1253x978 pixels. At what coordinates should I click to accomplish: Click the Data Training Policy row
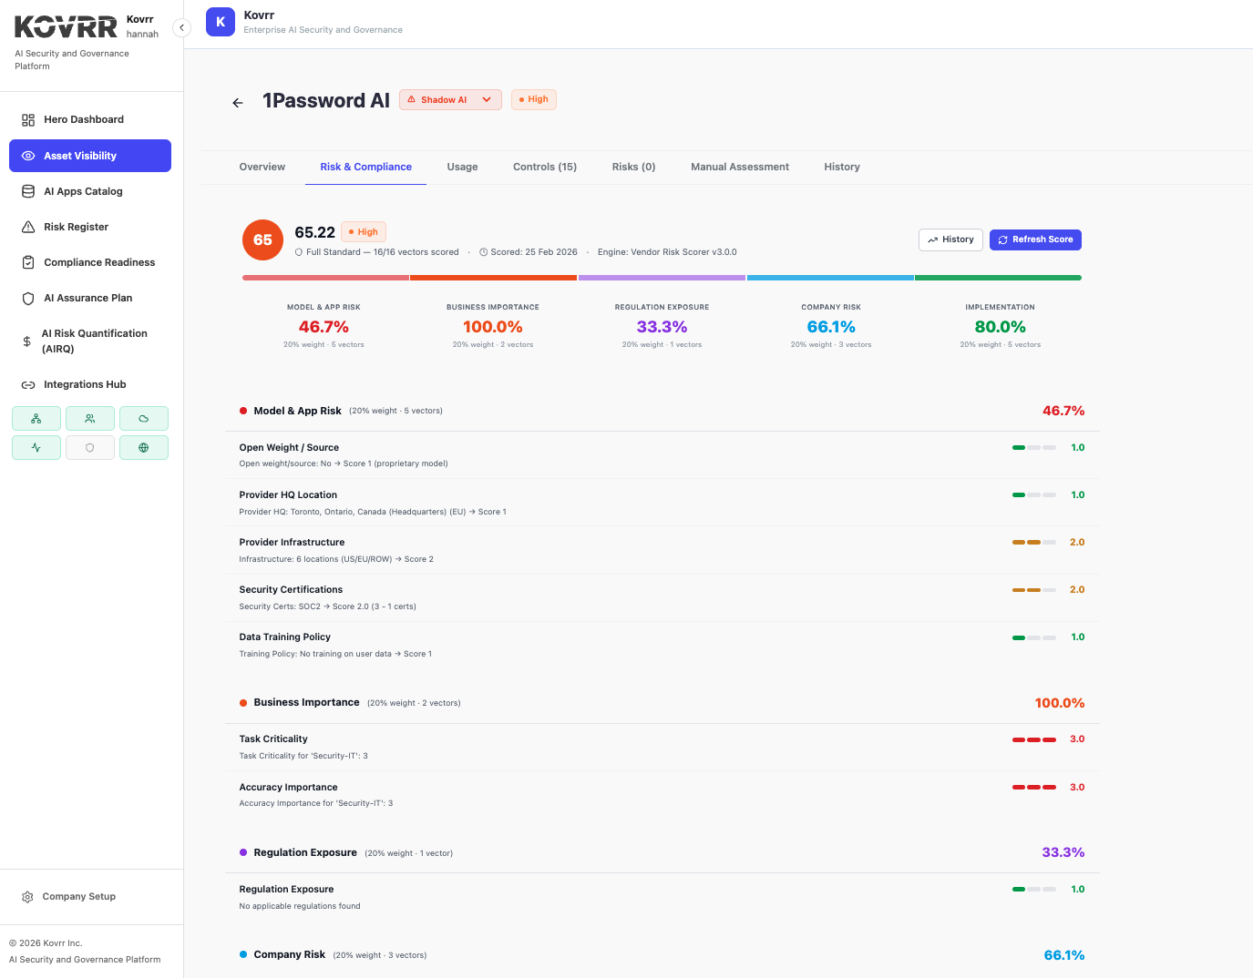(x=662, y=645)
